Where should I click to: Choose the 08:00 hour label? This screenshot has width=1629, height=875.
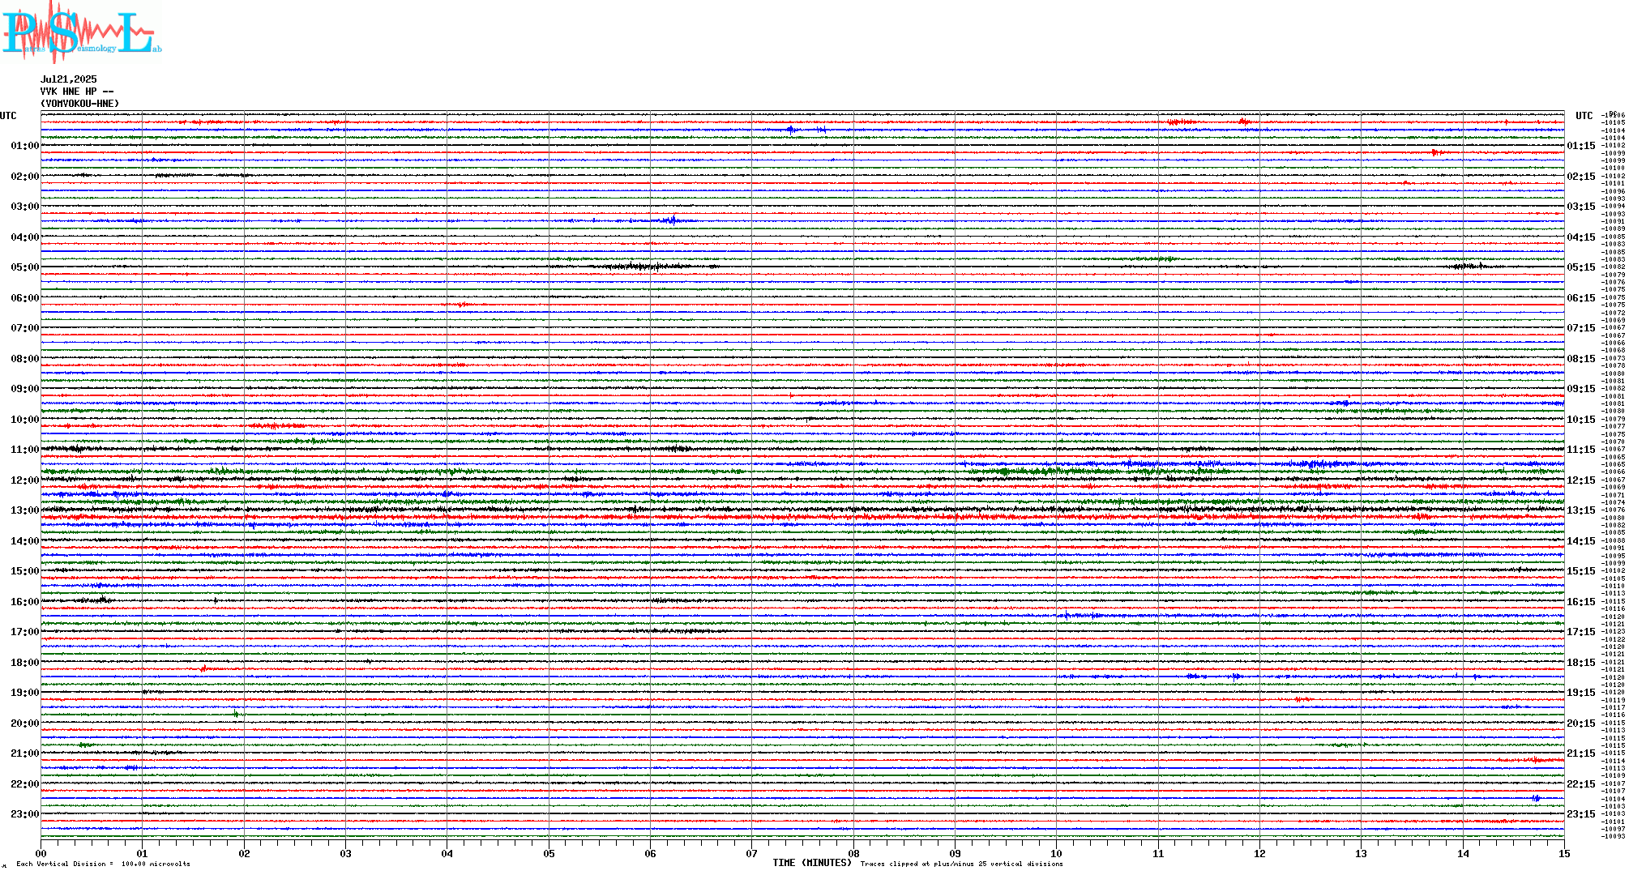click(25, 359)
